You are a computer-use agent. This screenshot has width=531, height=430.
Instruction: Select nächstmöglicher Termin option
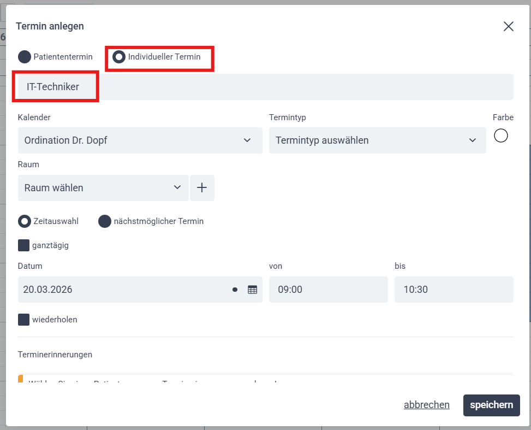pyautogui.click(x=105, y=221)
